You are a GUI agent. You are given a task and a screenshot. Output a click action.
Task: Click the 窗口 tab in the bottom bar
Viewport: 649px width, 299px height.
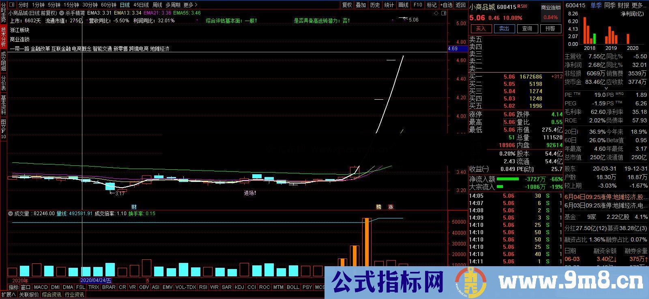pyautogui.click(x=26, y=287)
